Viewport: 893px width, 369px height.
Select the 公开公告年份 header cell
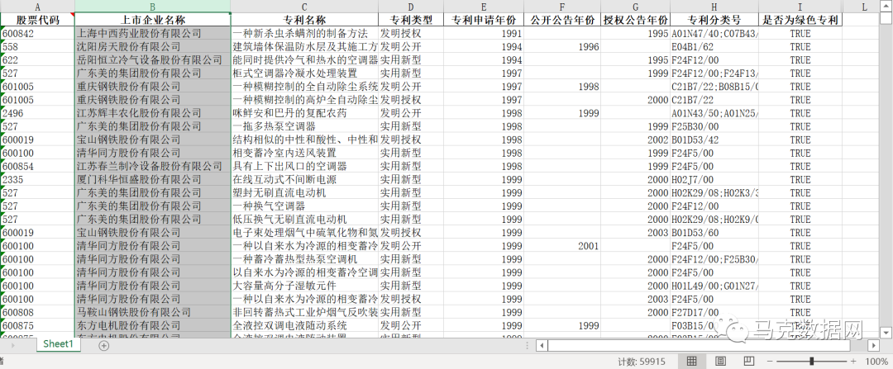(562, 20)
